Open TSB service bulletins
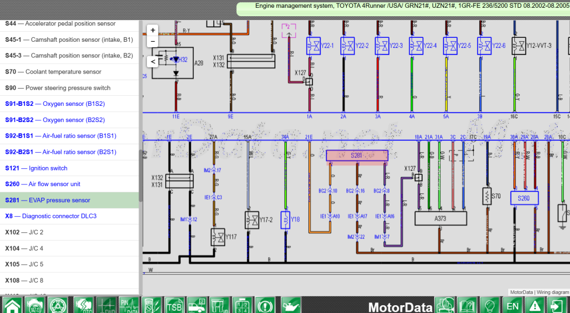The width and height of the screenshot is (570, 313). click(x=174, y=305)
